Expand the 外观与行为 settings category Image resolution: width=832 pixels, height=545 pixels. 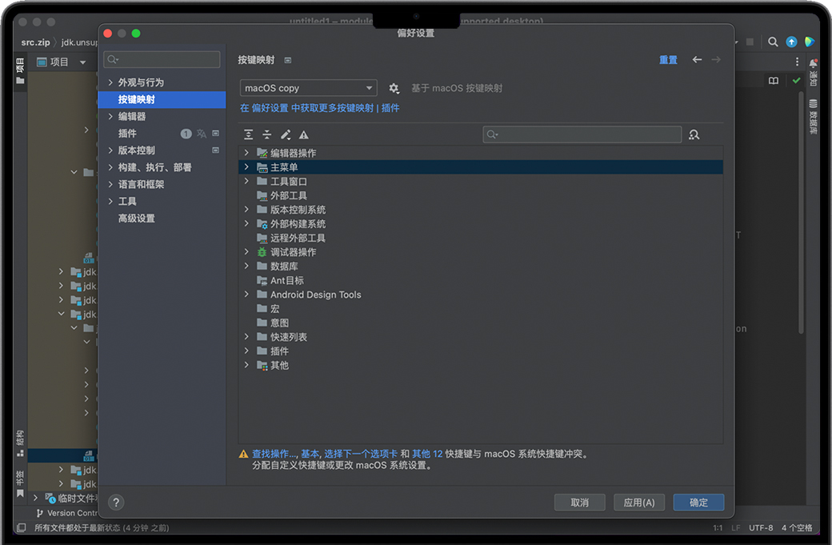tap(110, 82)
